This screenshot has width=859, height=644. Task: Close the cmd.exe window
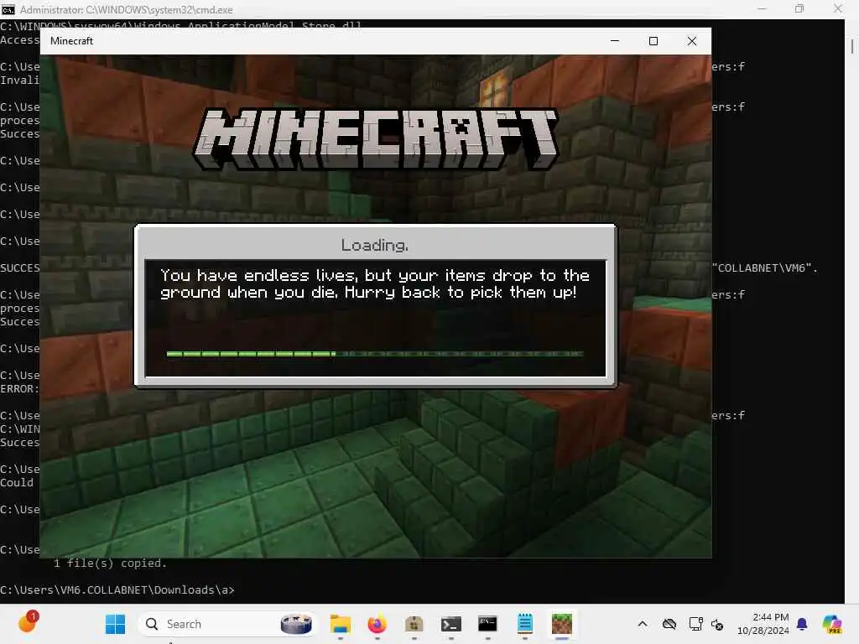[x=838, y=8]
